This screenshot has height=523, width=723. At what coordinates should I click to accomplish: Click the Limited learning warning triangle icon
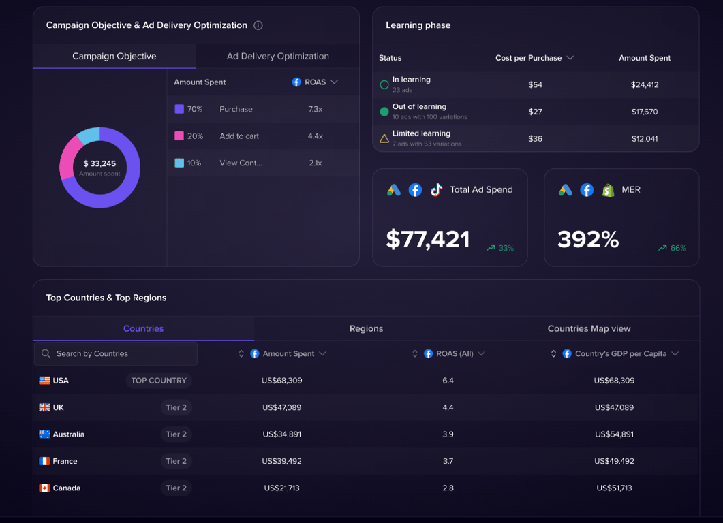coord(384,138)
